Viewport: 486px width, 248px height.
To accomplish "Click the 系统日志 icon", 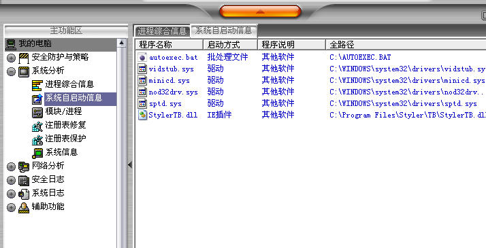I will (x=24, y=194).
